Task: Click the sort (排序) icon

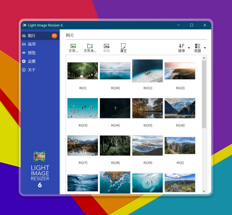Action: [x=181, y=46]
